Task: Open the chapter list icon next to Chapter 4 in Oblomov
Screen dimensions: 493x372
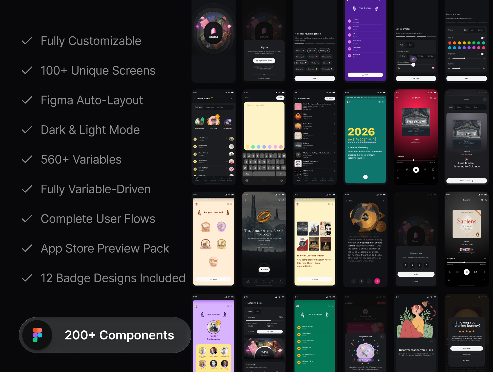Action: pyautogui.click(x=434, y=156)
